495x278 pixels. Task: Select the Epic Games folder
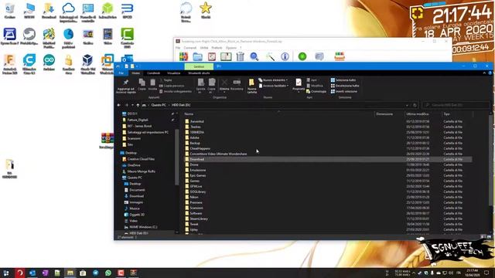[198, 175]
